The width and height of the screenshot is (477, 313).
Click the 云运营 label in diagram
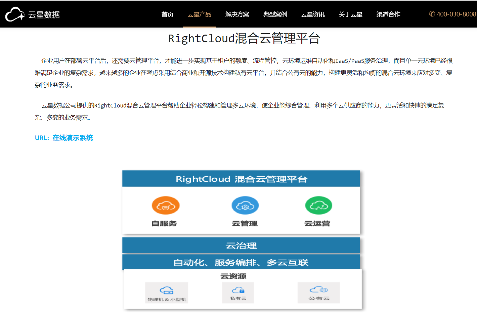(317, 223)
